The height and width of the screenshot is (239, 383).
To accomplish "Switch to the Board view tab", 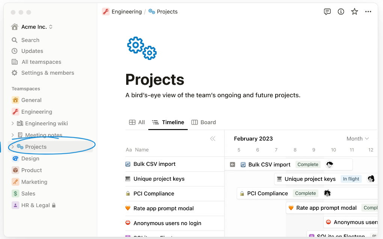I will tap(204, 122).
